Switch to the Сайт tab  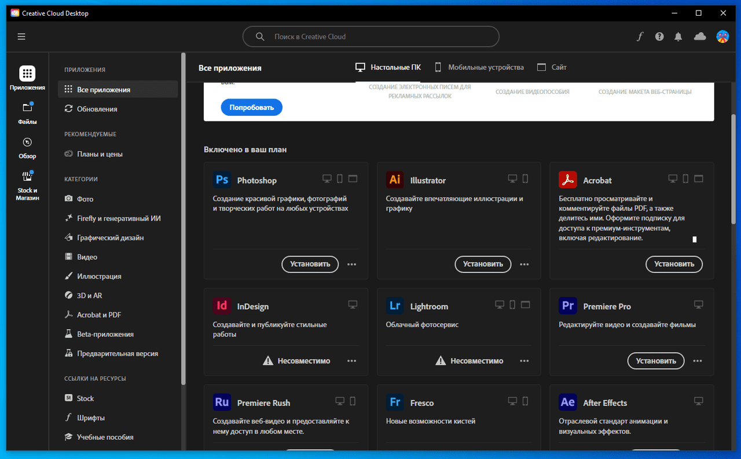pos(552,67)
